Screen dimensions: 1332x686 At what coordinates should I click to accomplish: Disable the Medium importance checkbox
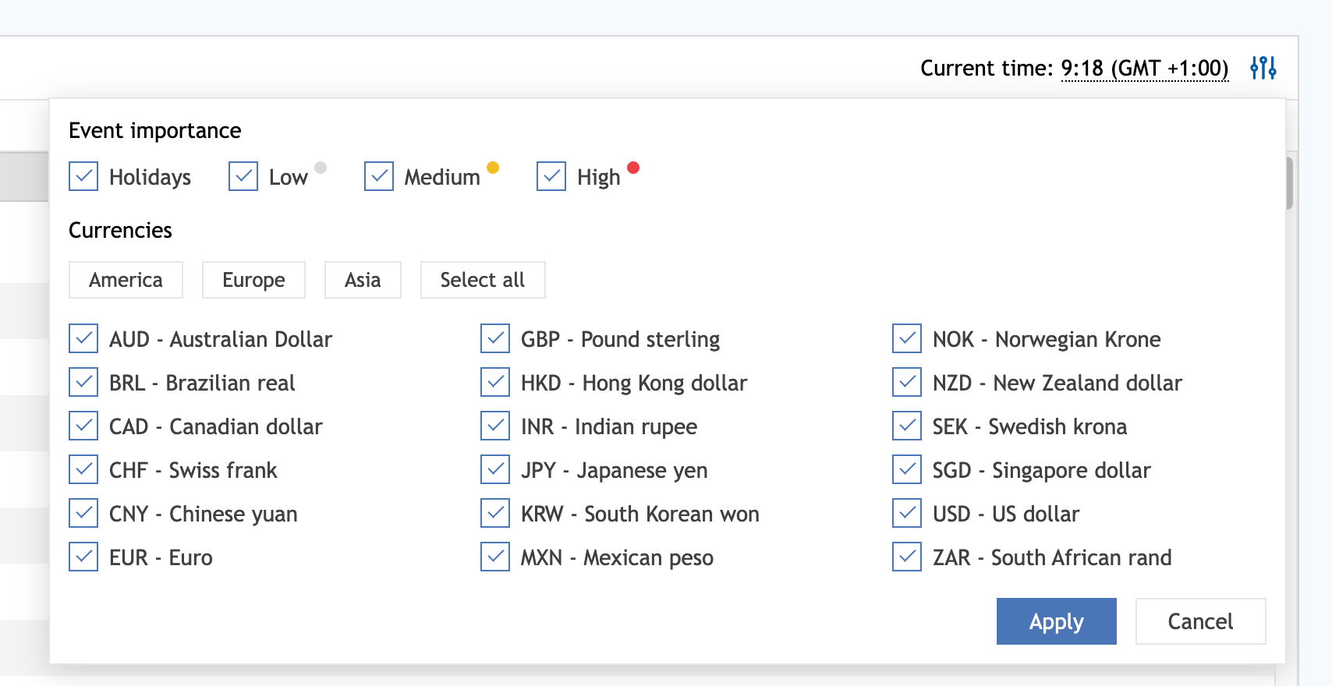(379, 176)
